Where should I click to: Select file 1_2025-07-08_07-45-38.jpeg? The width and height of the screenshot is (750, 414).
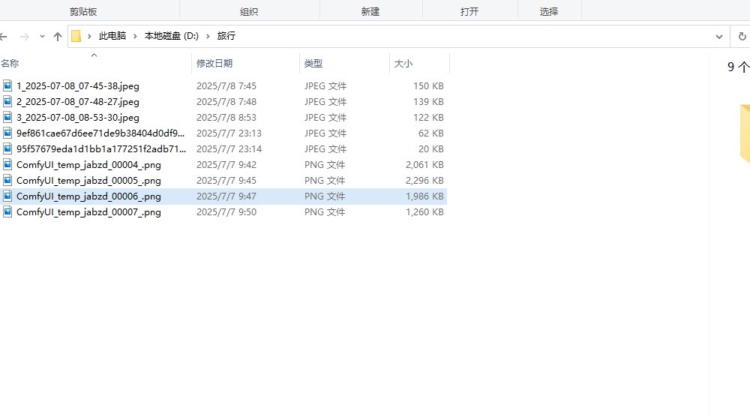(78, 86)
